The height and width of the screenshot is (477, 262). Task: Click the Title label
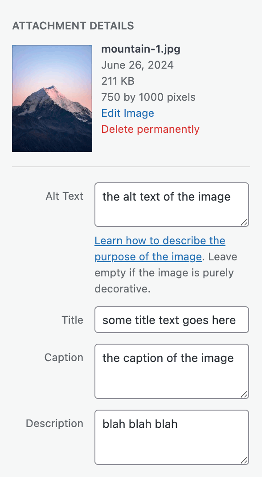pos(72,320)
